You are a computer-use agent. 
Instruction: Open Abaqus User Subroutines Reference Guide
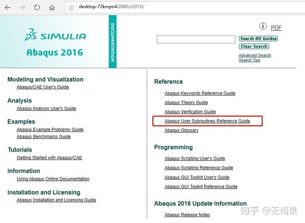208,121
